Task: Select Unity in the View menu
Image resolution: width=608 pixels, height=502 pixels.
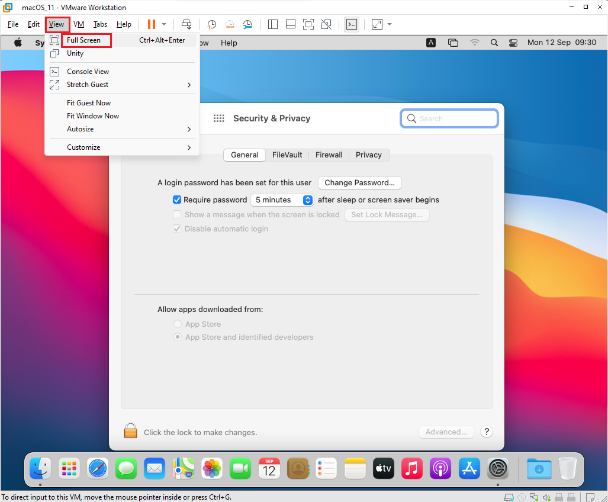Action: (121, 53)
